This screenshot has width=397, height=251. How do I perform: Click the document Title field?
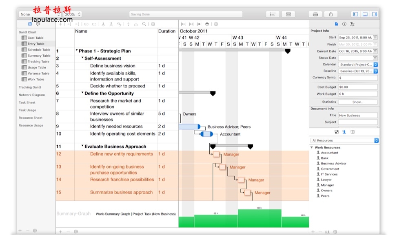coord(358,115)
